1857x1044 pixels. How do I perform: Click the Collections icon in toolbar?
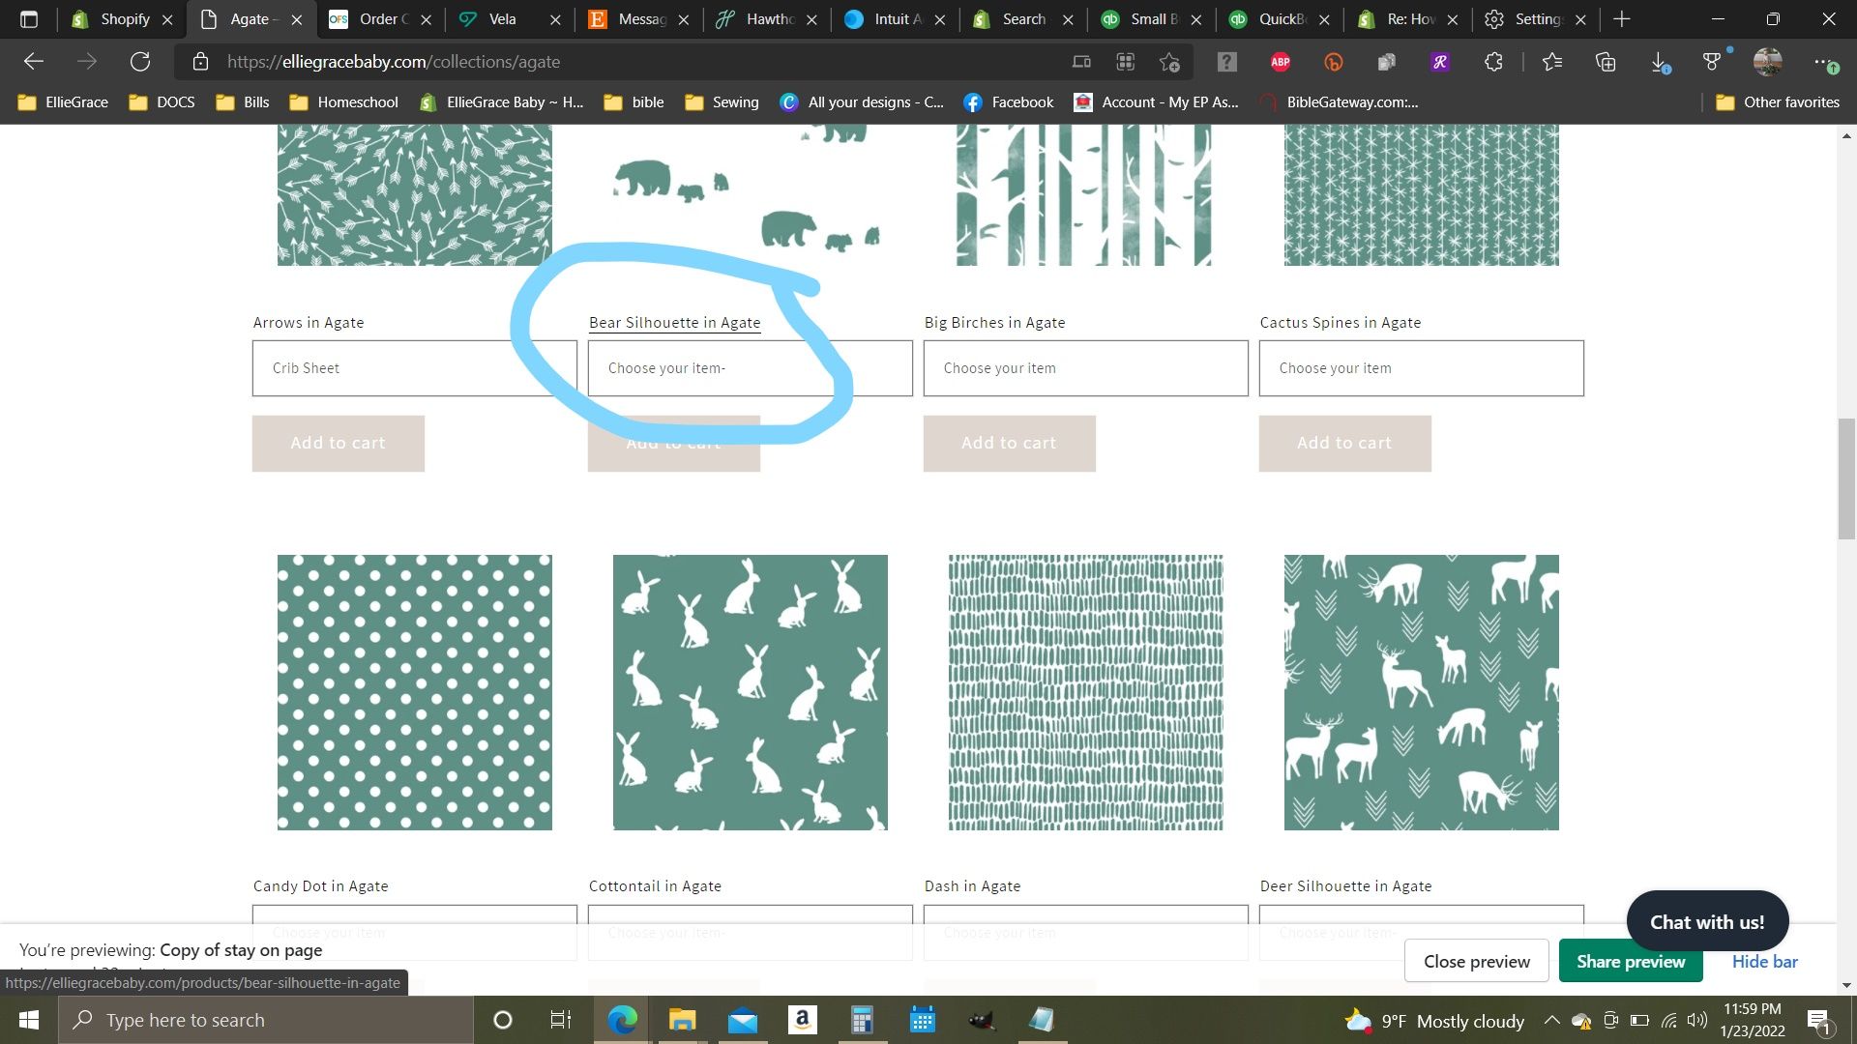point(1606,62)
